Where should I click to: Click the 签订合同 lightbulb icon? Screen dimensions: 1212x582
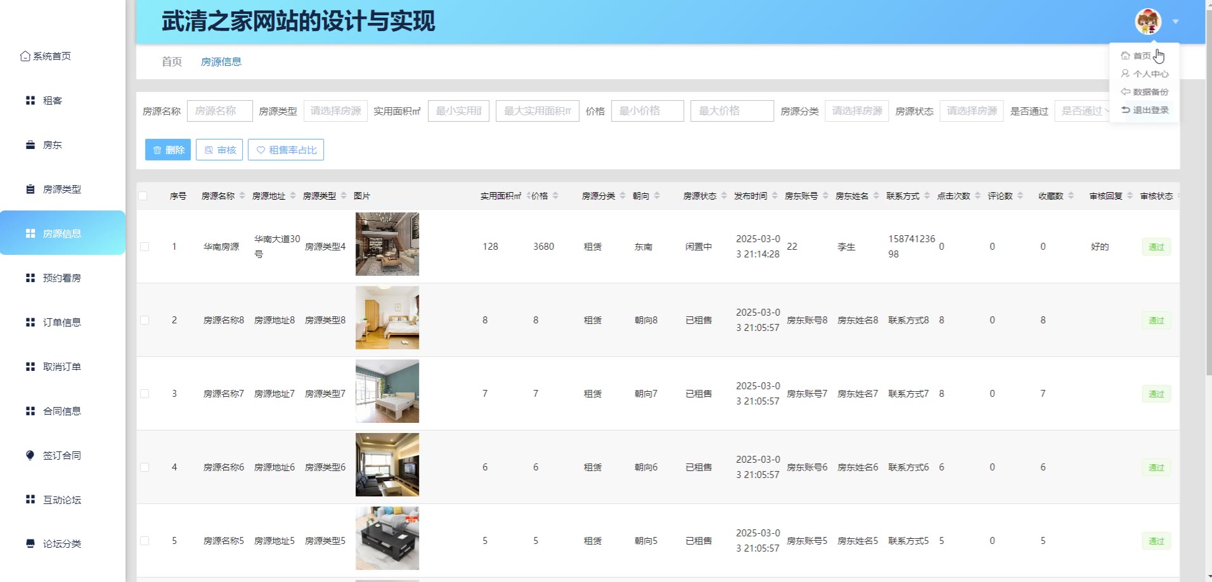(30, 455)
